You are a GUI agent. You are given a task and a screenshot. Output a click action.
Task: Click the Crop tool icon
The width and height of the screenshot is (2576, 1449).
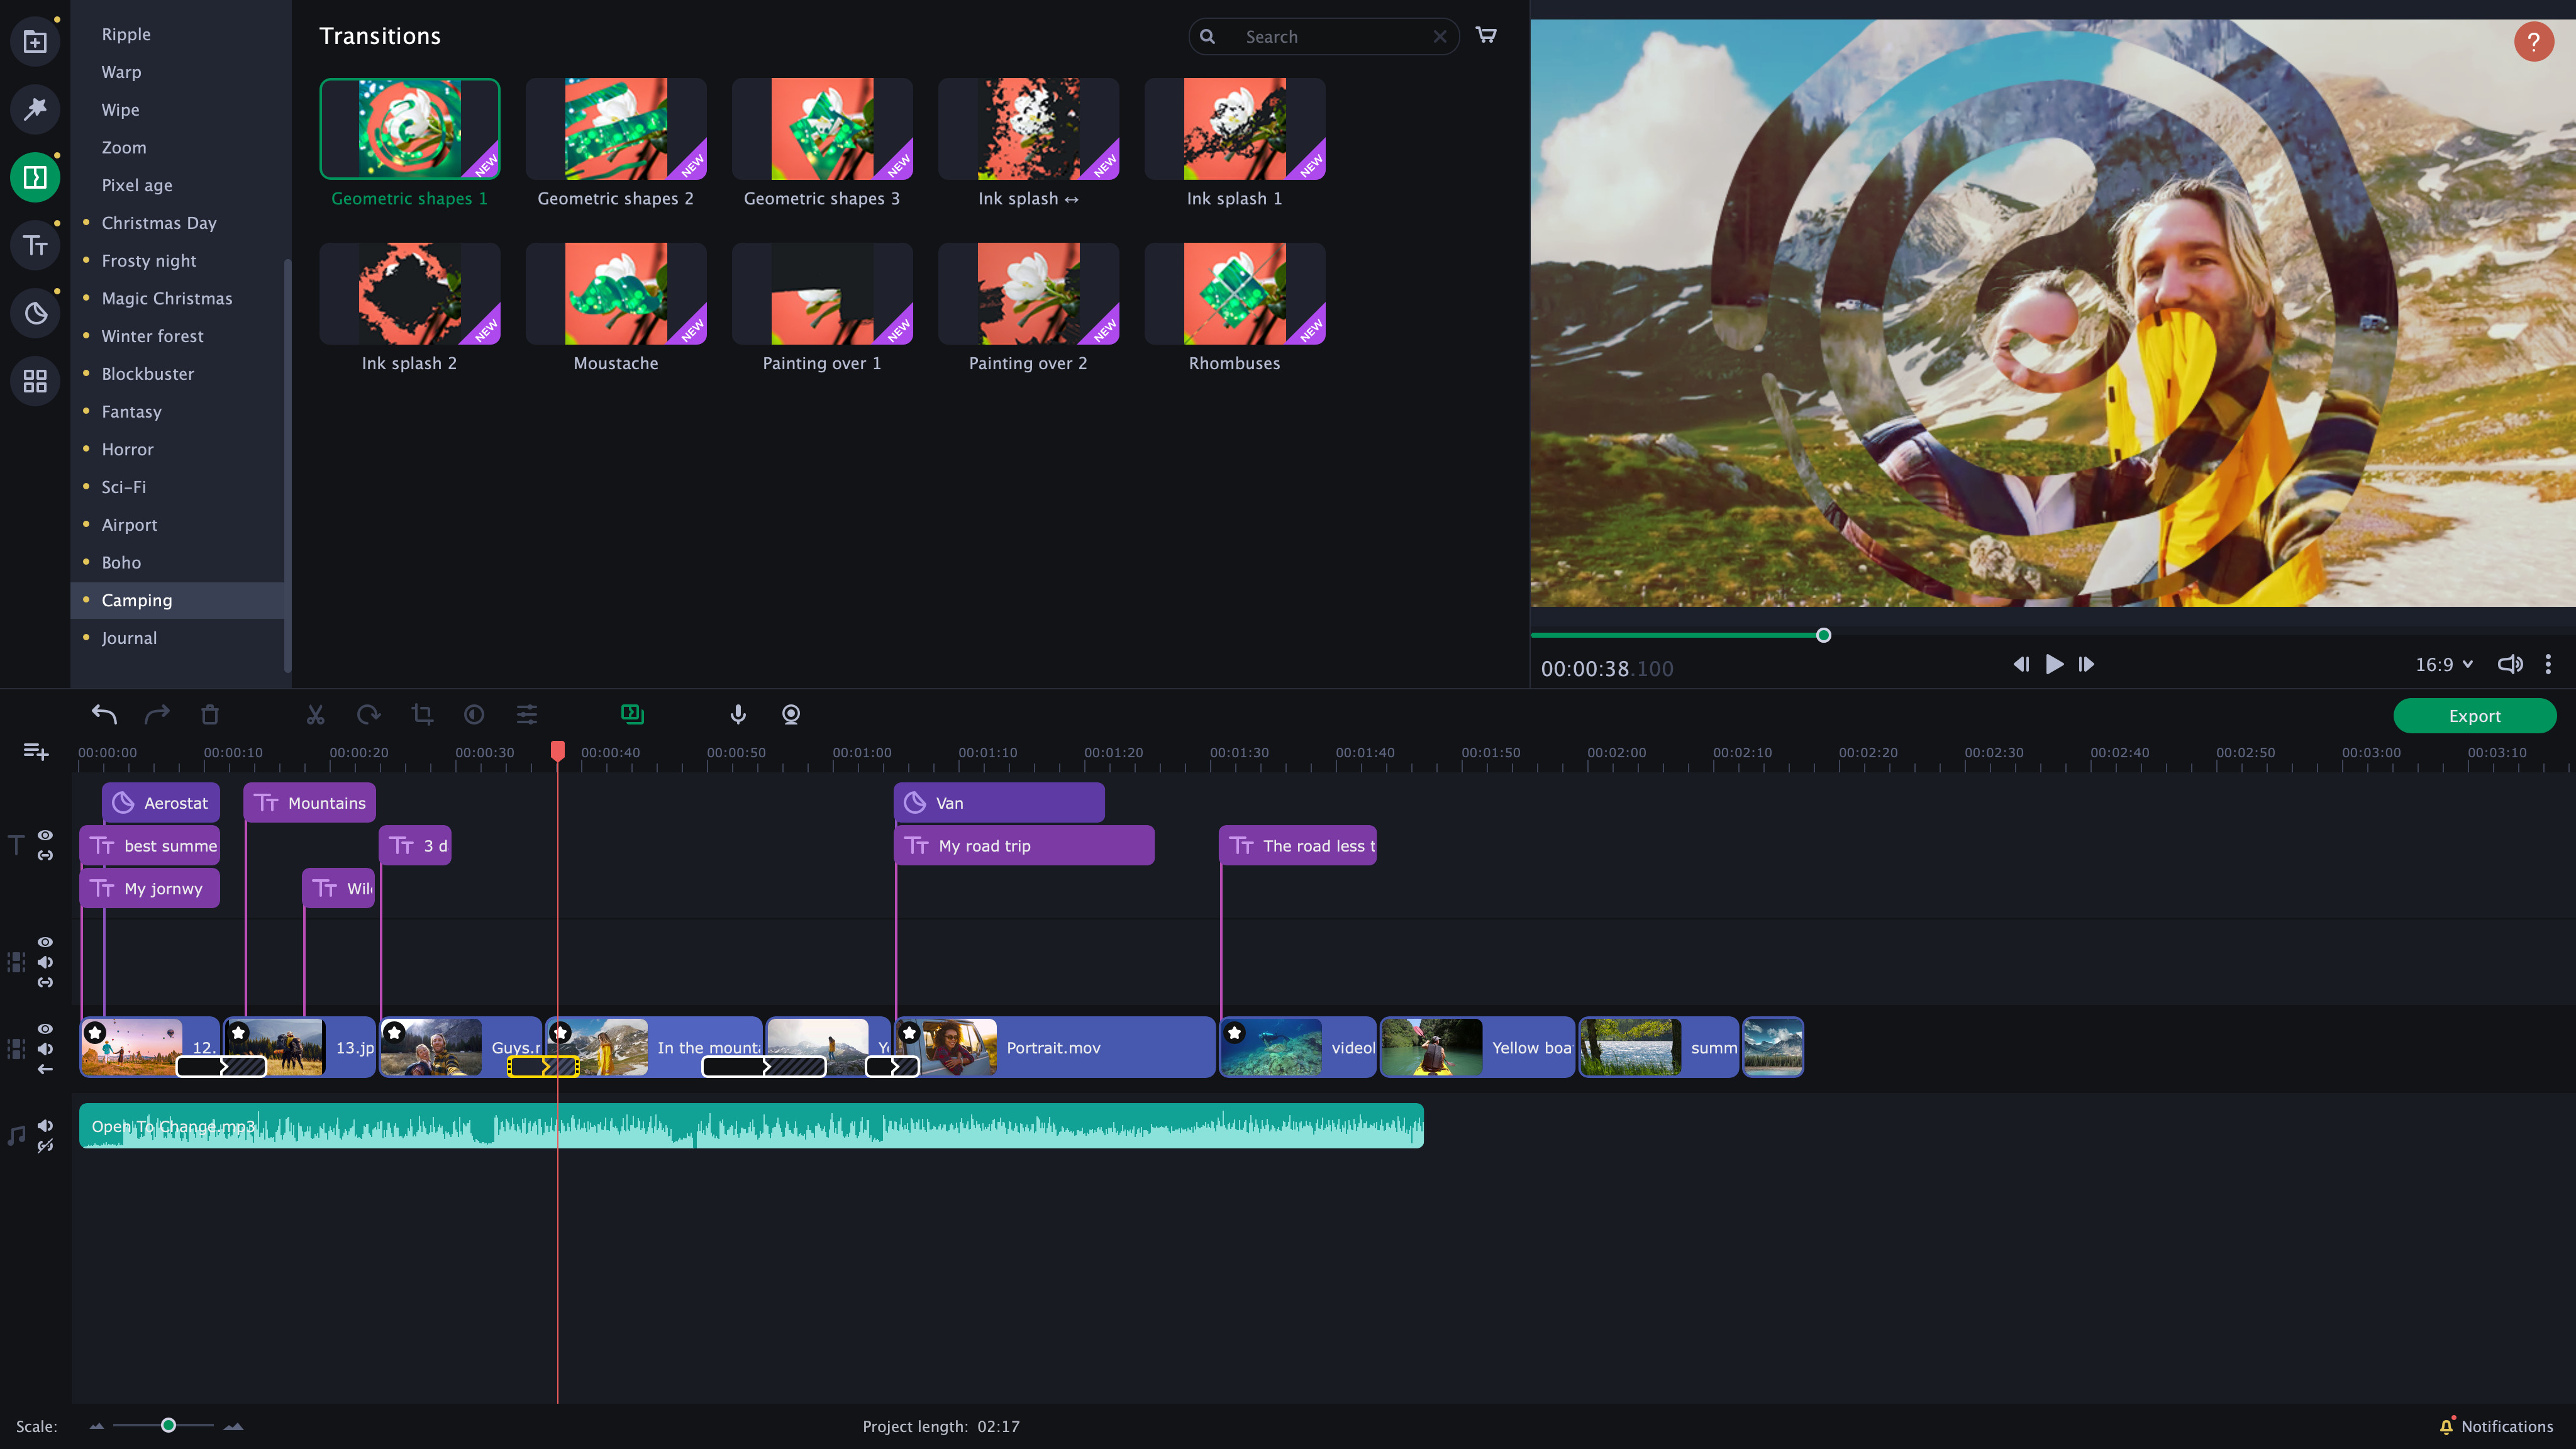pyautogui.click(x=421, y=715)
